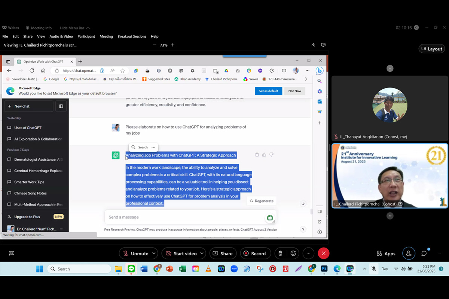Click the annotate icon above shared screen
Screen dimensions: 449x299
click(314, 45)
